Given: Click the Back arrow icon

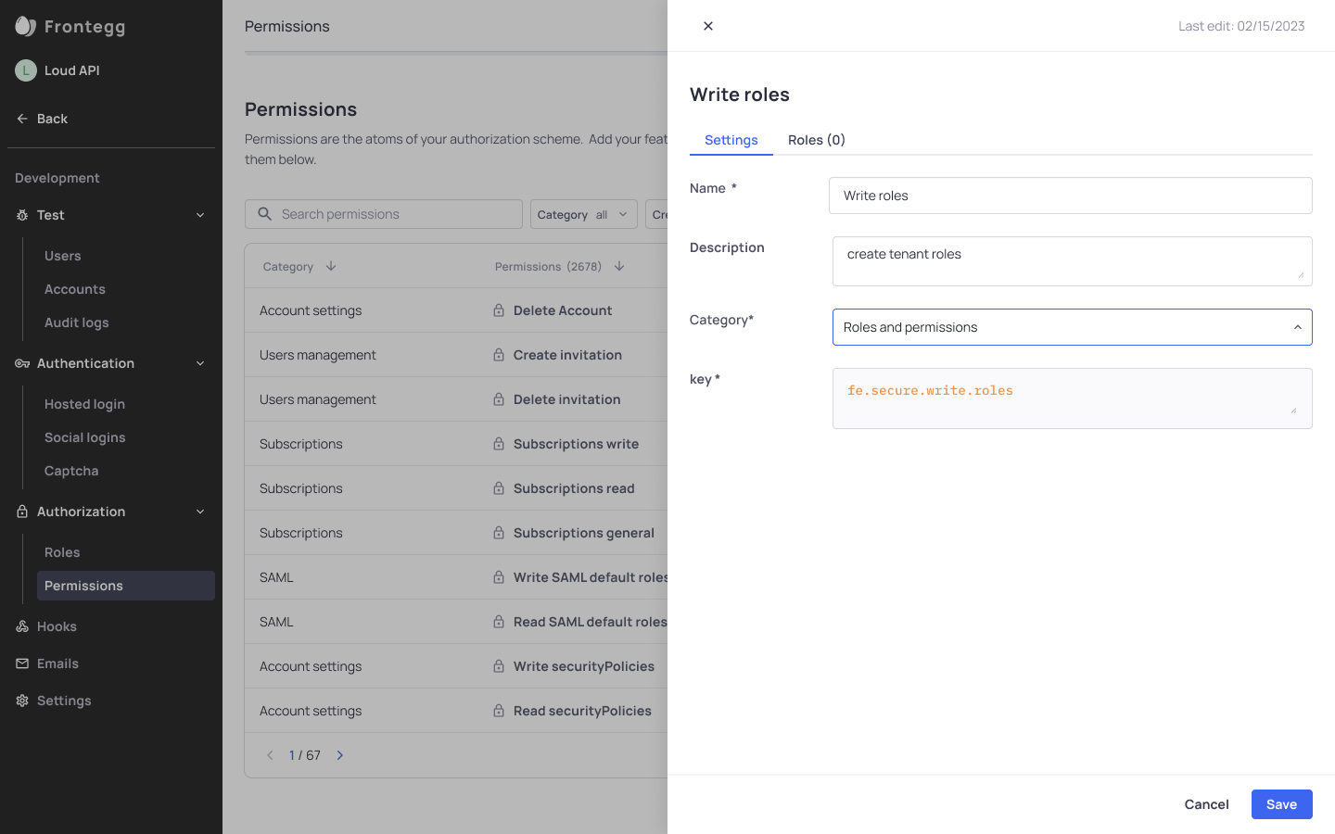Looking at the screenshot, I should click(22, 119).
